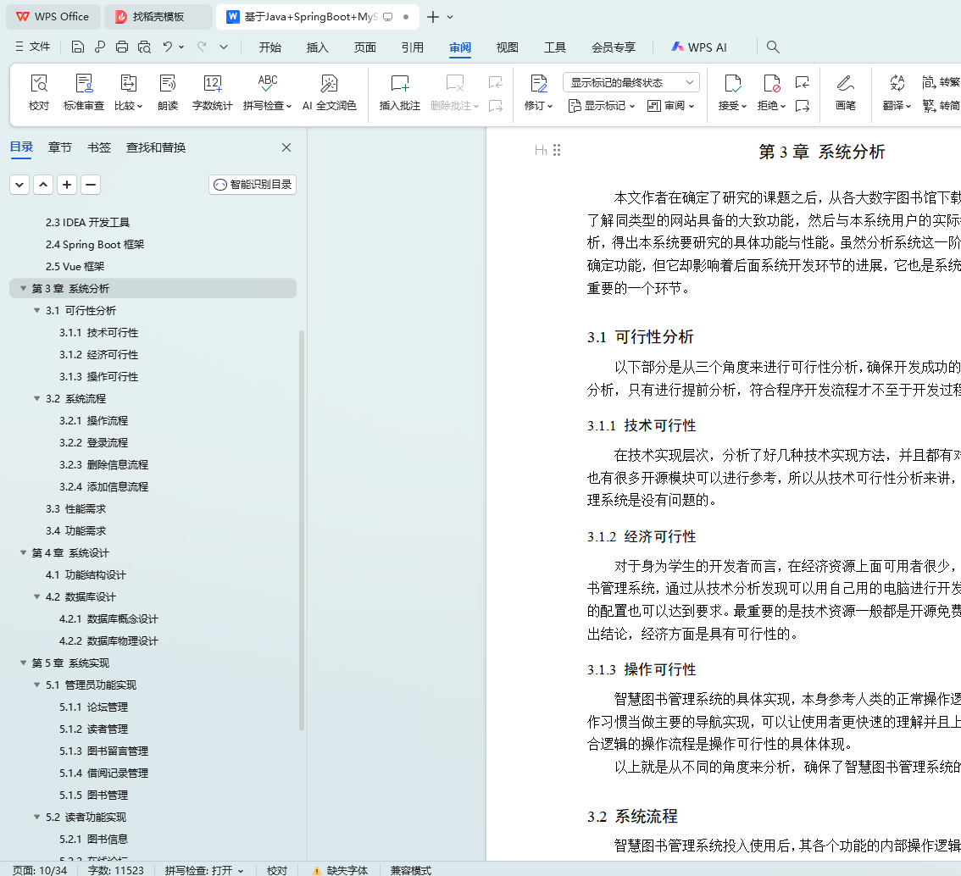Click the 简转繁 convert to traditional icon
This screenshot has width=961, height=876.
(941, 82)
